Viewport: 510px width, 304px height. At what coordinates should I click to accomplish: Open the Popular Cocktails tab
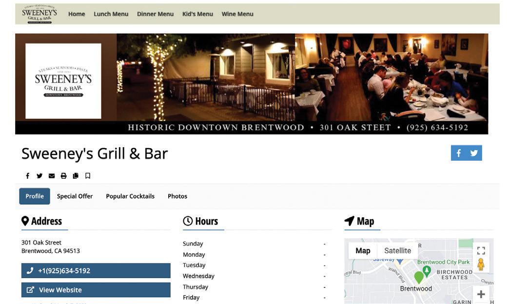(130, 196)
